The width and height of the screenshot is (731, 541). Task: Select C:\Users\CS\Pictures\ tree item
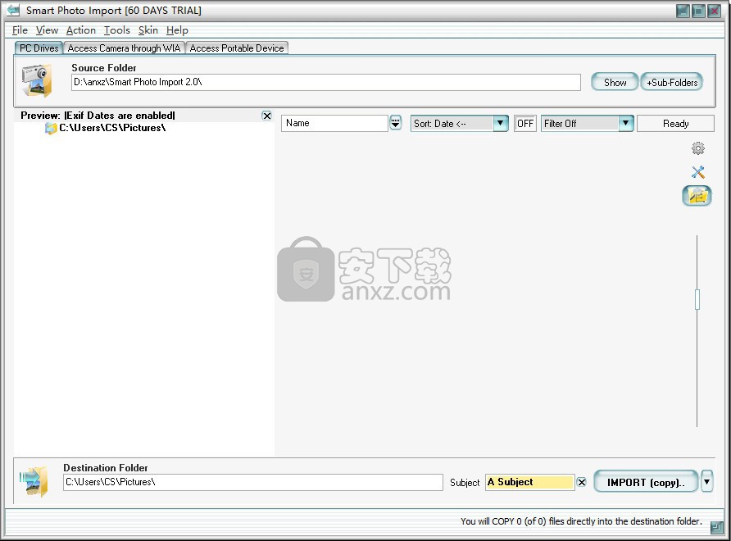pos(112,128)
